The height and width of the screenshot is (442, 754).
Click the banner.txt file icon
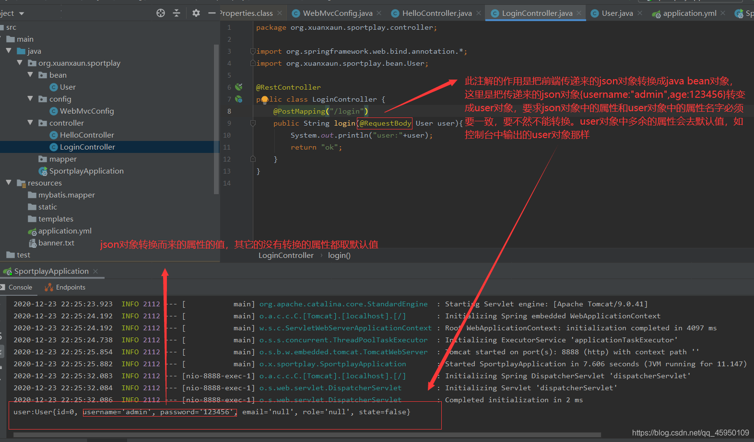click(33, 243)
